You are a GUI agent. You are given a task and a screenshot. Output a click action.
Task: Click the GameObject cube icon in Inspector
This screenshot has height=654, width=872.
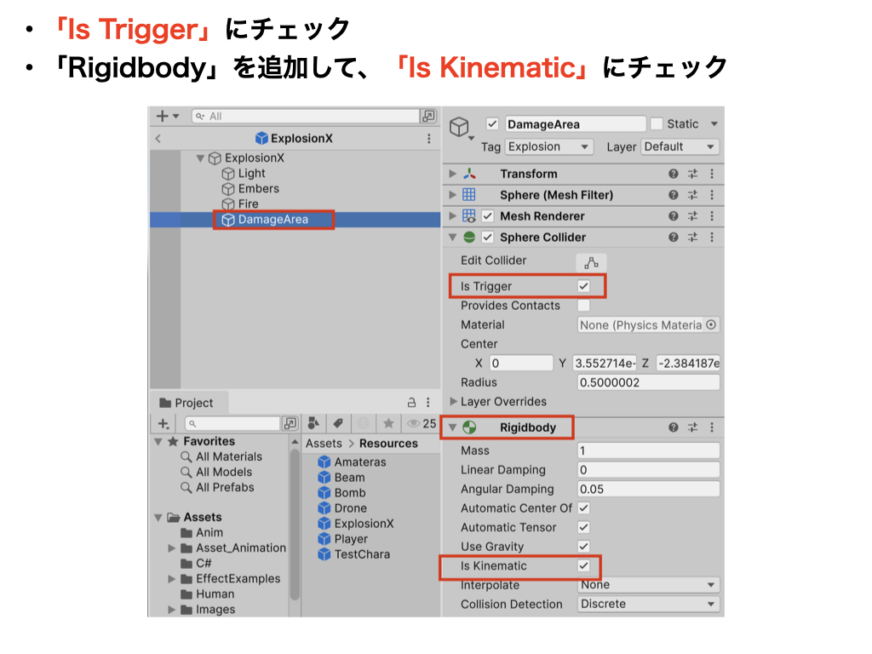(x=459, y=128)
